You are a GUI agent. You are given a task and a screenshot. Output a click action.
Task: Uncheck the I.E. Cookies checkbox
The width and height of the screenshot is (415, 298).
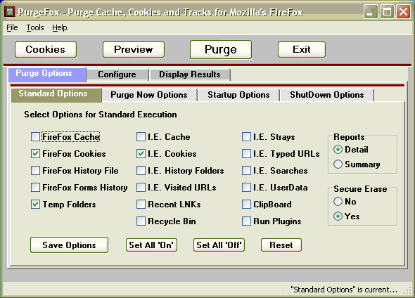[x=141, y=154]
